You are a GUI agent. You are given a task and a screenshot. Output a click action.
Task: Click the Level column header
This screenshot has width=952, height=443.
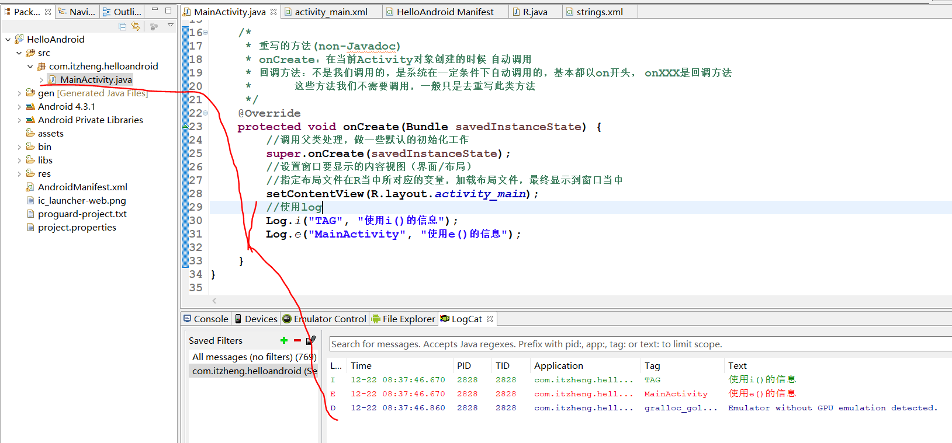click(336, 366)
